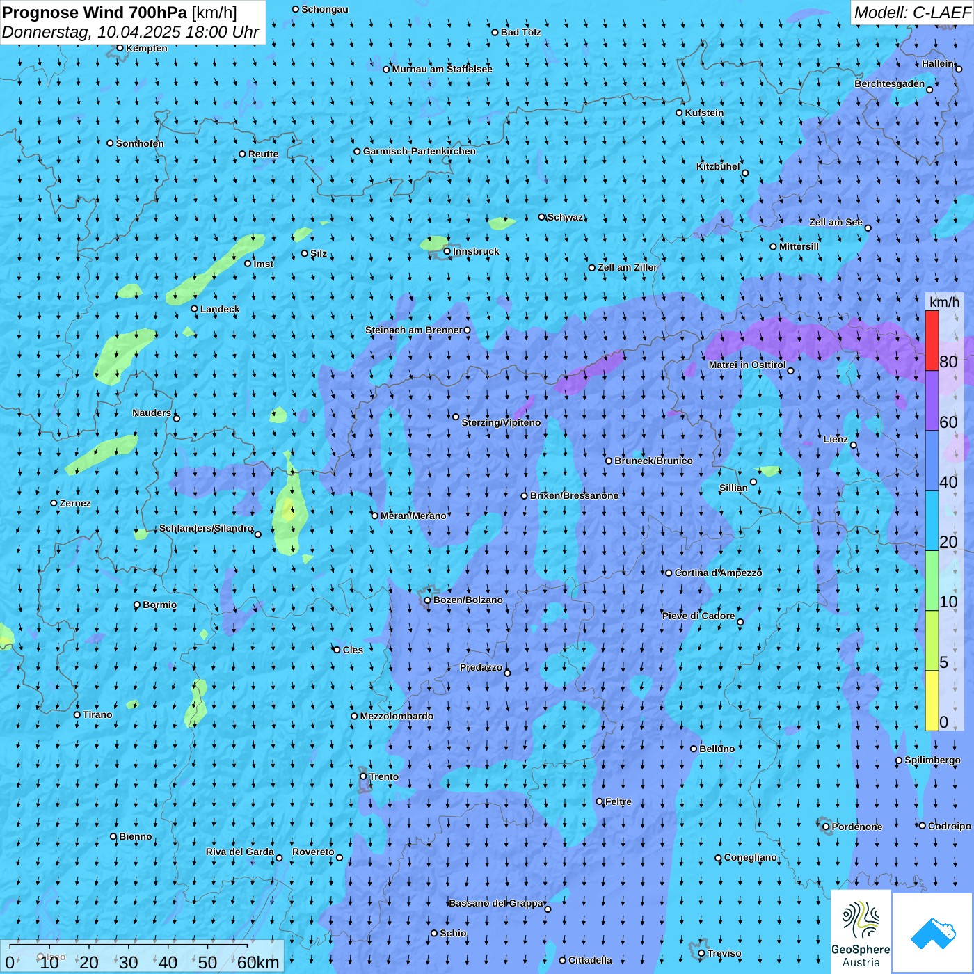Click the Spilimbergo label
This screenshot has width=974, height=974.
932,760
